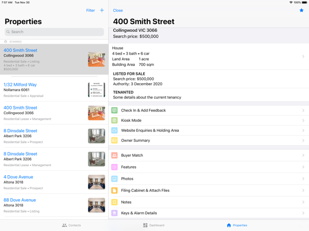This screenshot has width=309, height=231.
Task: Open the Check In & Add Feedback icon
Action: pos(114,110)
